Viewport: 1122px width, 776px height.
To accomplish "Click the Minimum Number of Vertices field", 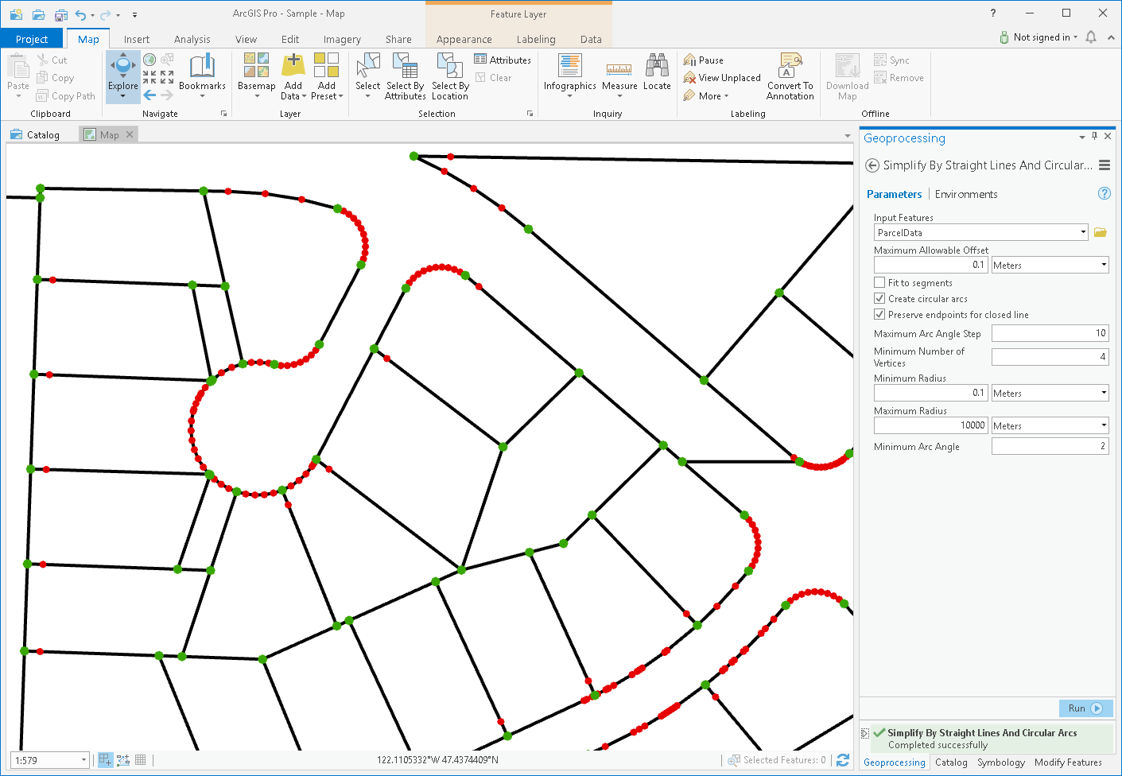I will (1050, 357).
